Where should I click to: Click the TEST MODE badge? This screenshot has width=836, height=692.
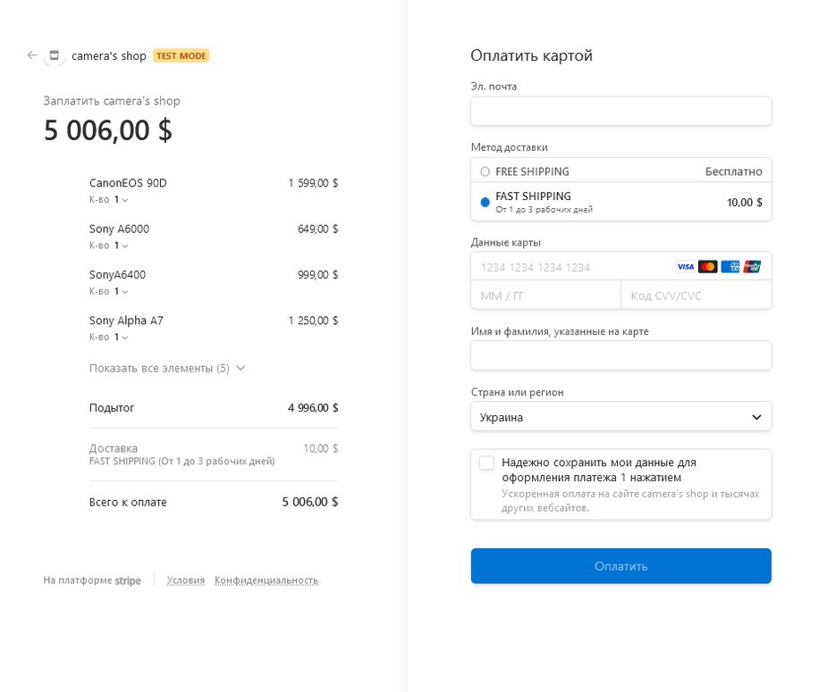182,56
